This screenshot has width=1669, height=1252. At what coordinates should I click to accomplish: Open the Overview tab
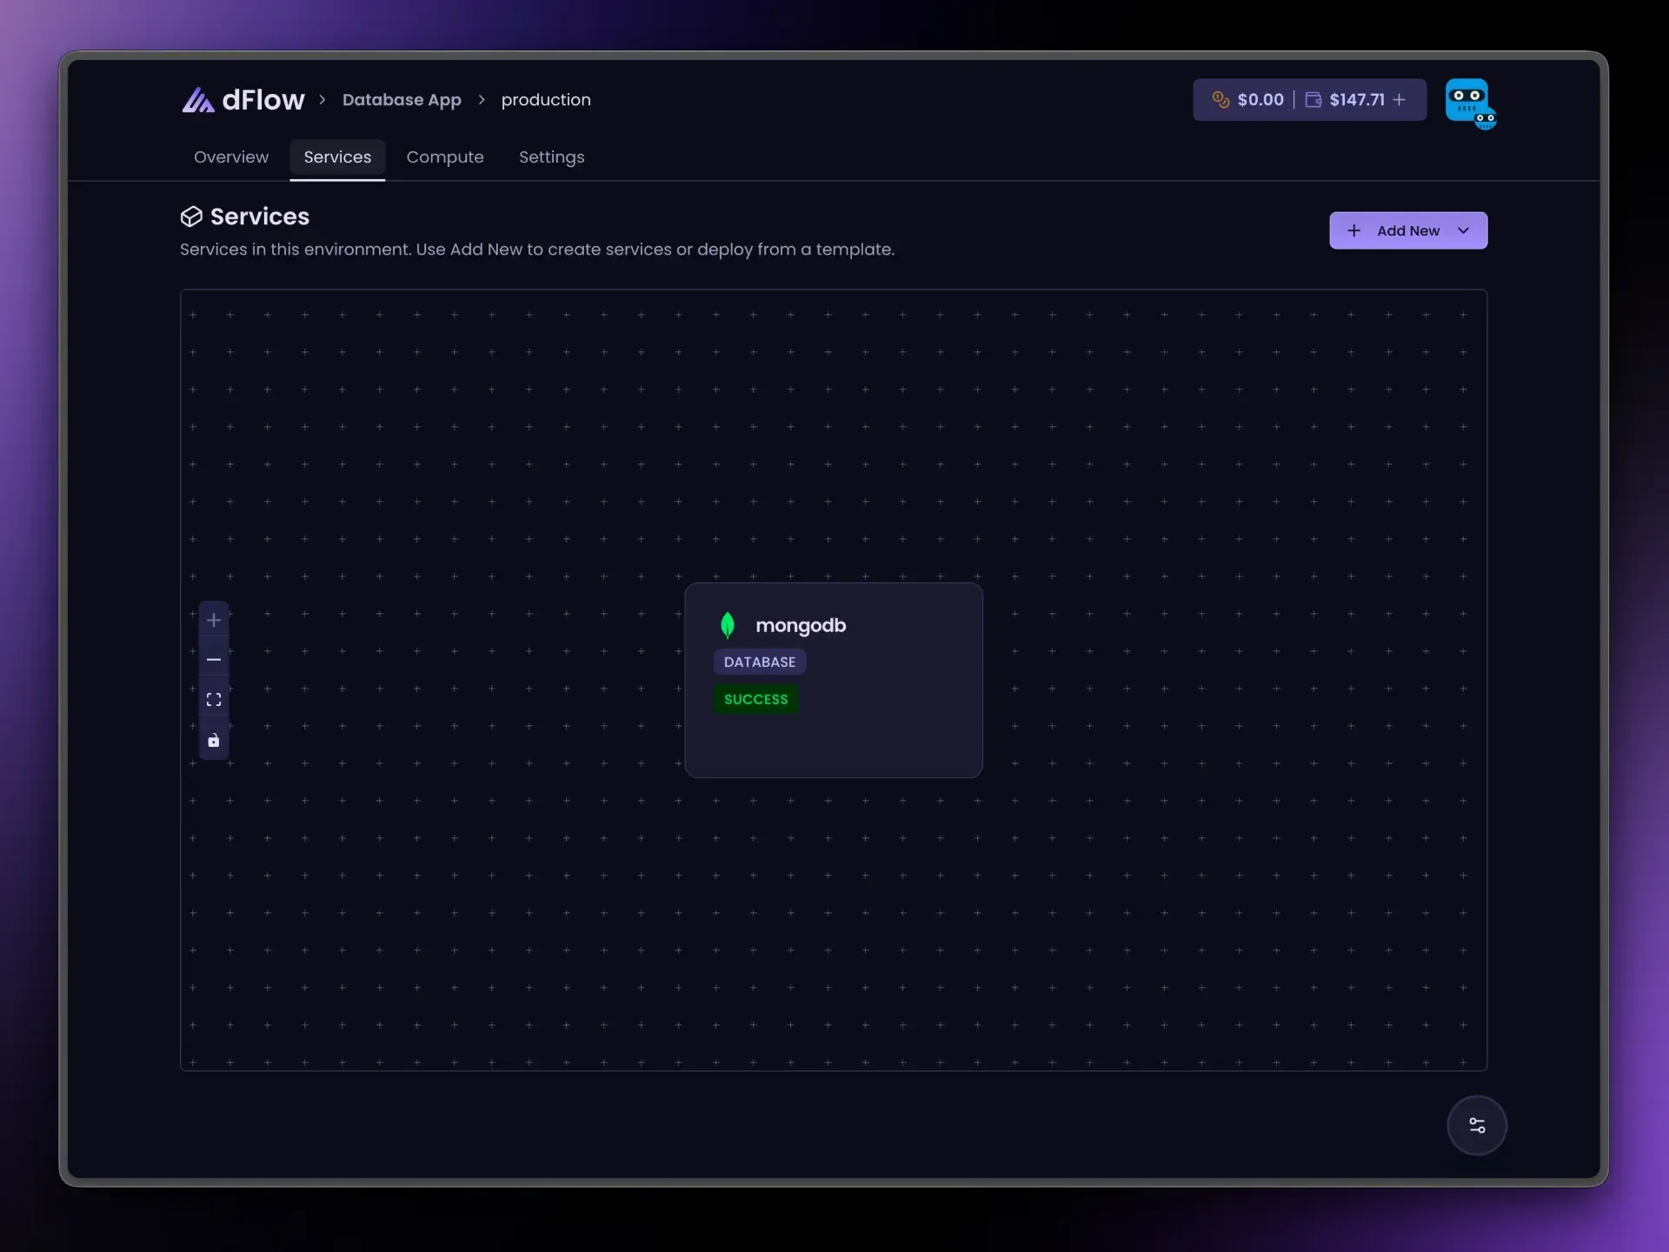[x=231, y=157]
